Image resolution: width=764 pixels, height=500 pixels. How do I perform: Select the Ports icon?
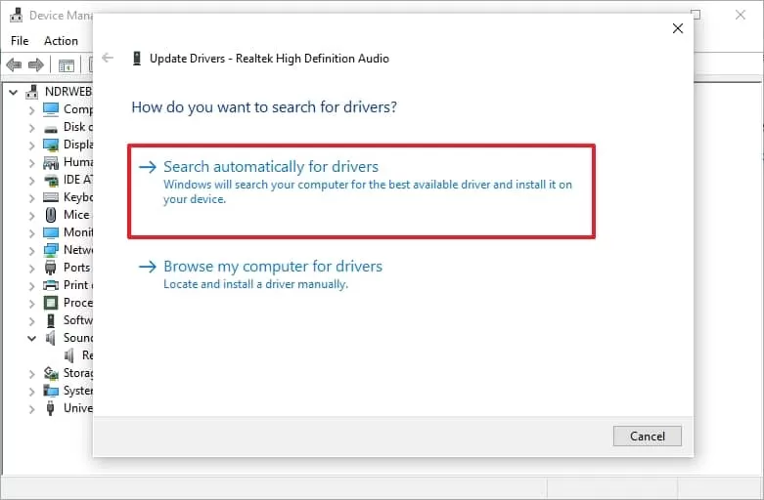(51, 268)
